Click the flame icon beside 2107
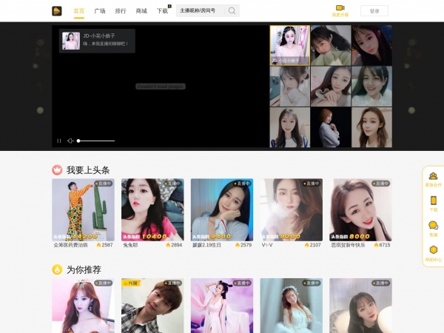The width and height of the screenshot is (444, 333). (307, 245)
